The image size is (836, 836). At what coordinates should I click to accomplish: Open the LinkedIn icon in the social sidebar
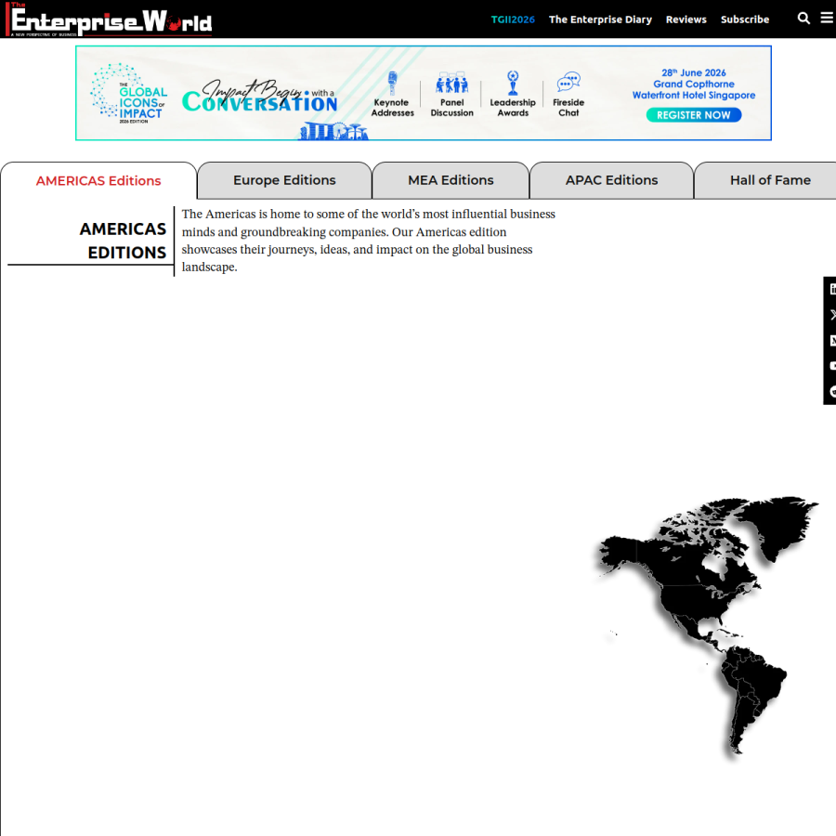[x=831, y=290]
